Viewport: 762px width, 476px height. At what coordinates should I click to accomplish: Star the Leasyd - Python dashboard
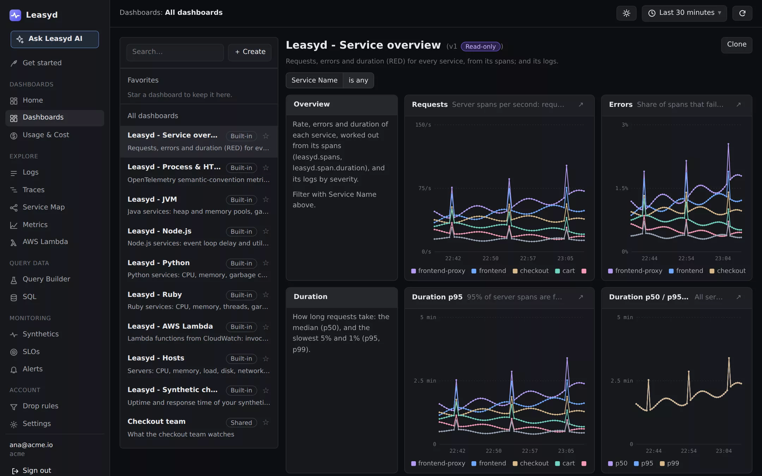click(266, 263)
